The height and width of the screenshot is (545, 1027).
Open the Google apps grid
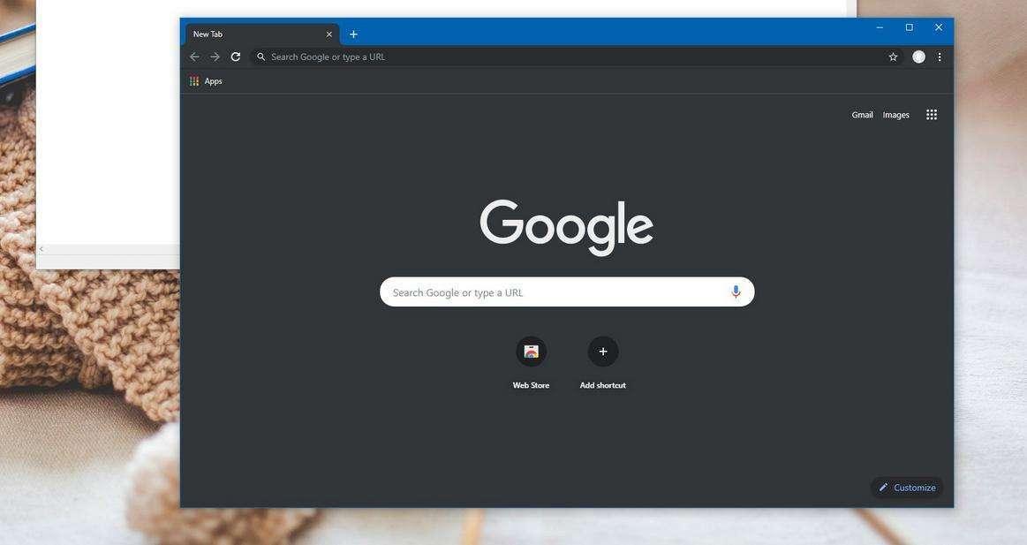[x=930, y=113]
